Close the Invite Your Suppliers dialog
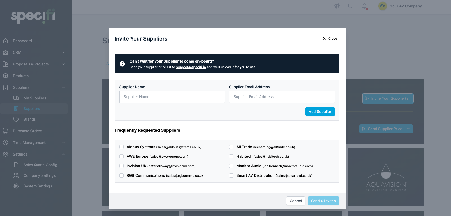This screenshot has height=216, width=451. point(330,39)
